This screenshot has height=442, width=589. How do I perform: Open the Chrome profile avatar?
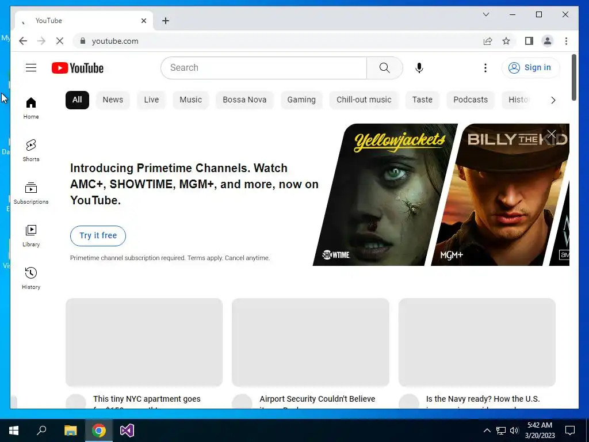[x=548, y=41]
